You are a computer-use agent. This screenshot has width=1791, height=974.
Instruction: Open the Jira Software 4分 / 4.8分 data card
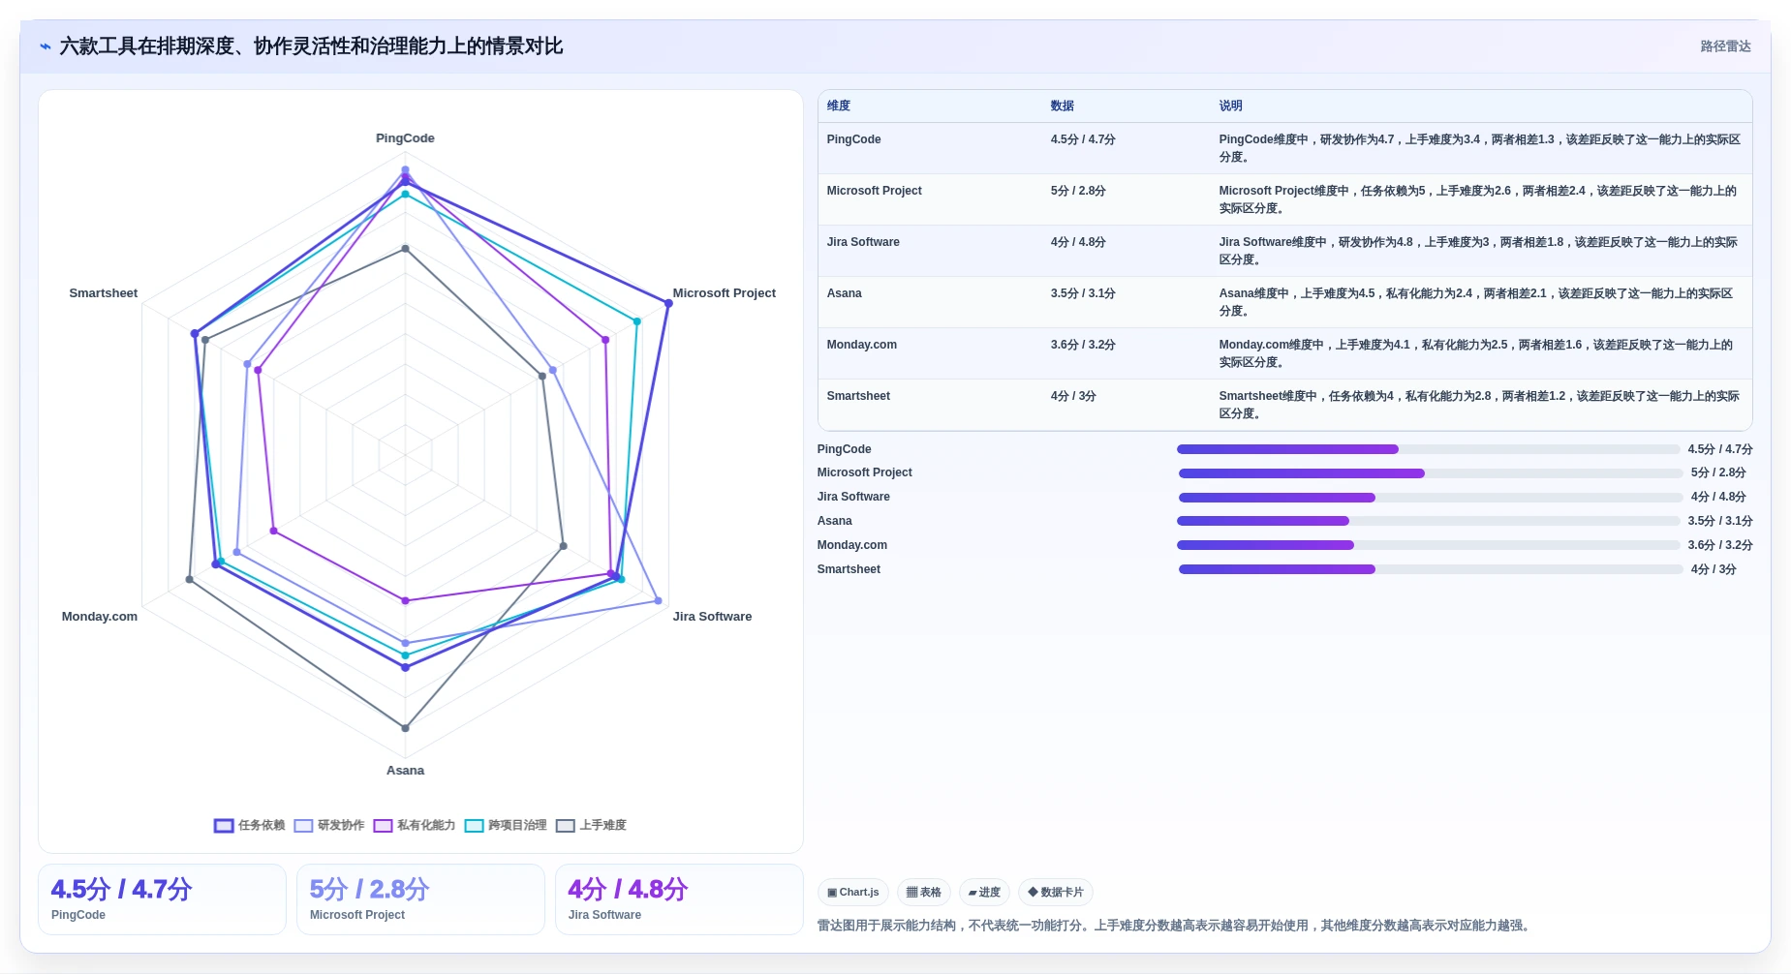point(679,899)
